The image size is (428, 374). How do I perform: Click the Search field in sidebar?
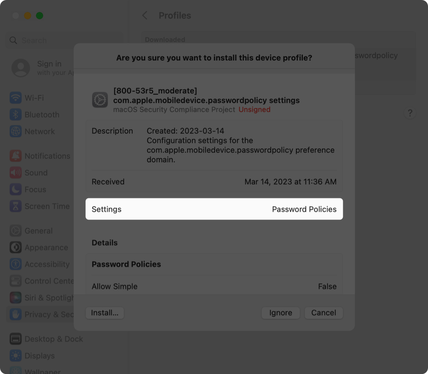click(x=64, y=40)
